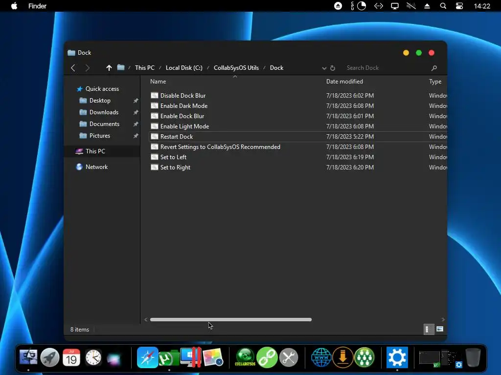Screen dimensions: 501x375
Task: Expand the address bar history dropdown
Action: [x=324, y=68]
